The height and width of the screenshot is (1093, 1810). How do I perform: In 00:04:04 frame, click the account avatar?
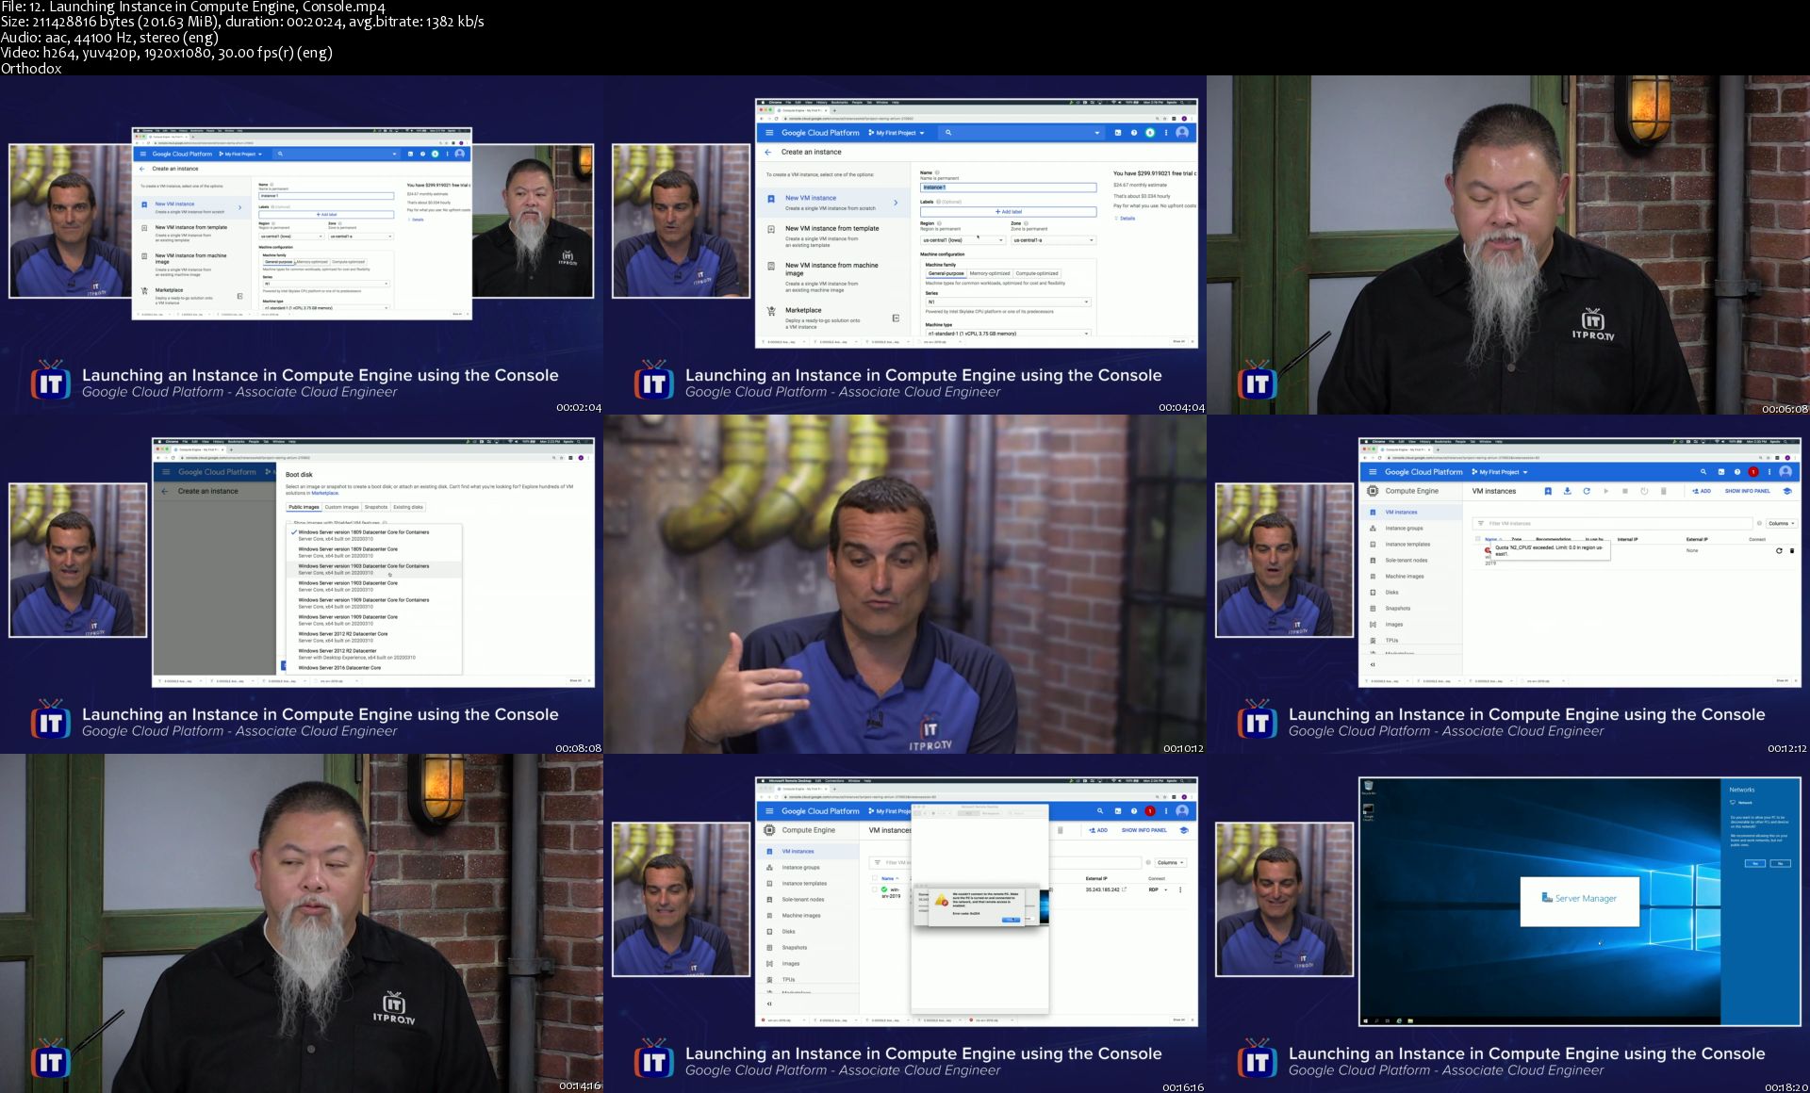click(x=1182, y=133)
